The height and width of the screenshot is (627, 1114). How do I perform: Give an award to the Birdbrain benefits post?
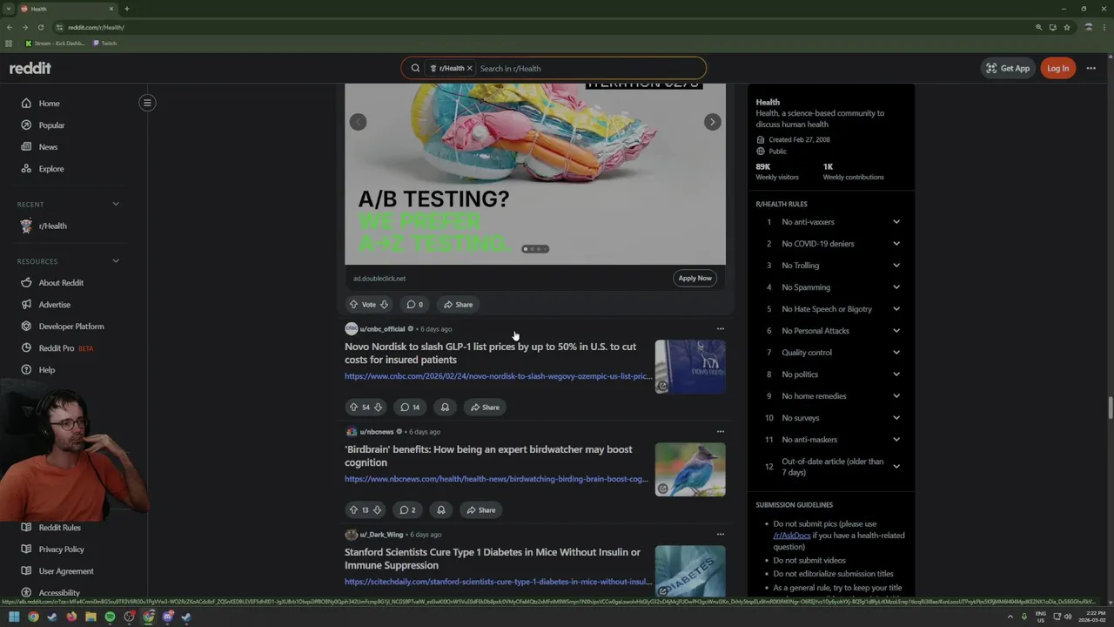440,510
